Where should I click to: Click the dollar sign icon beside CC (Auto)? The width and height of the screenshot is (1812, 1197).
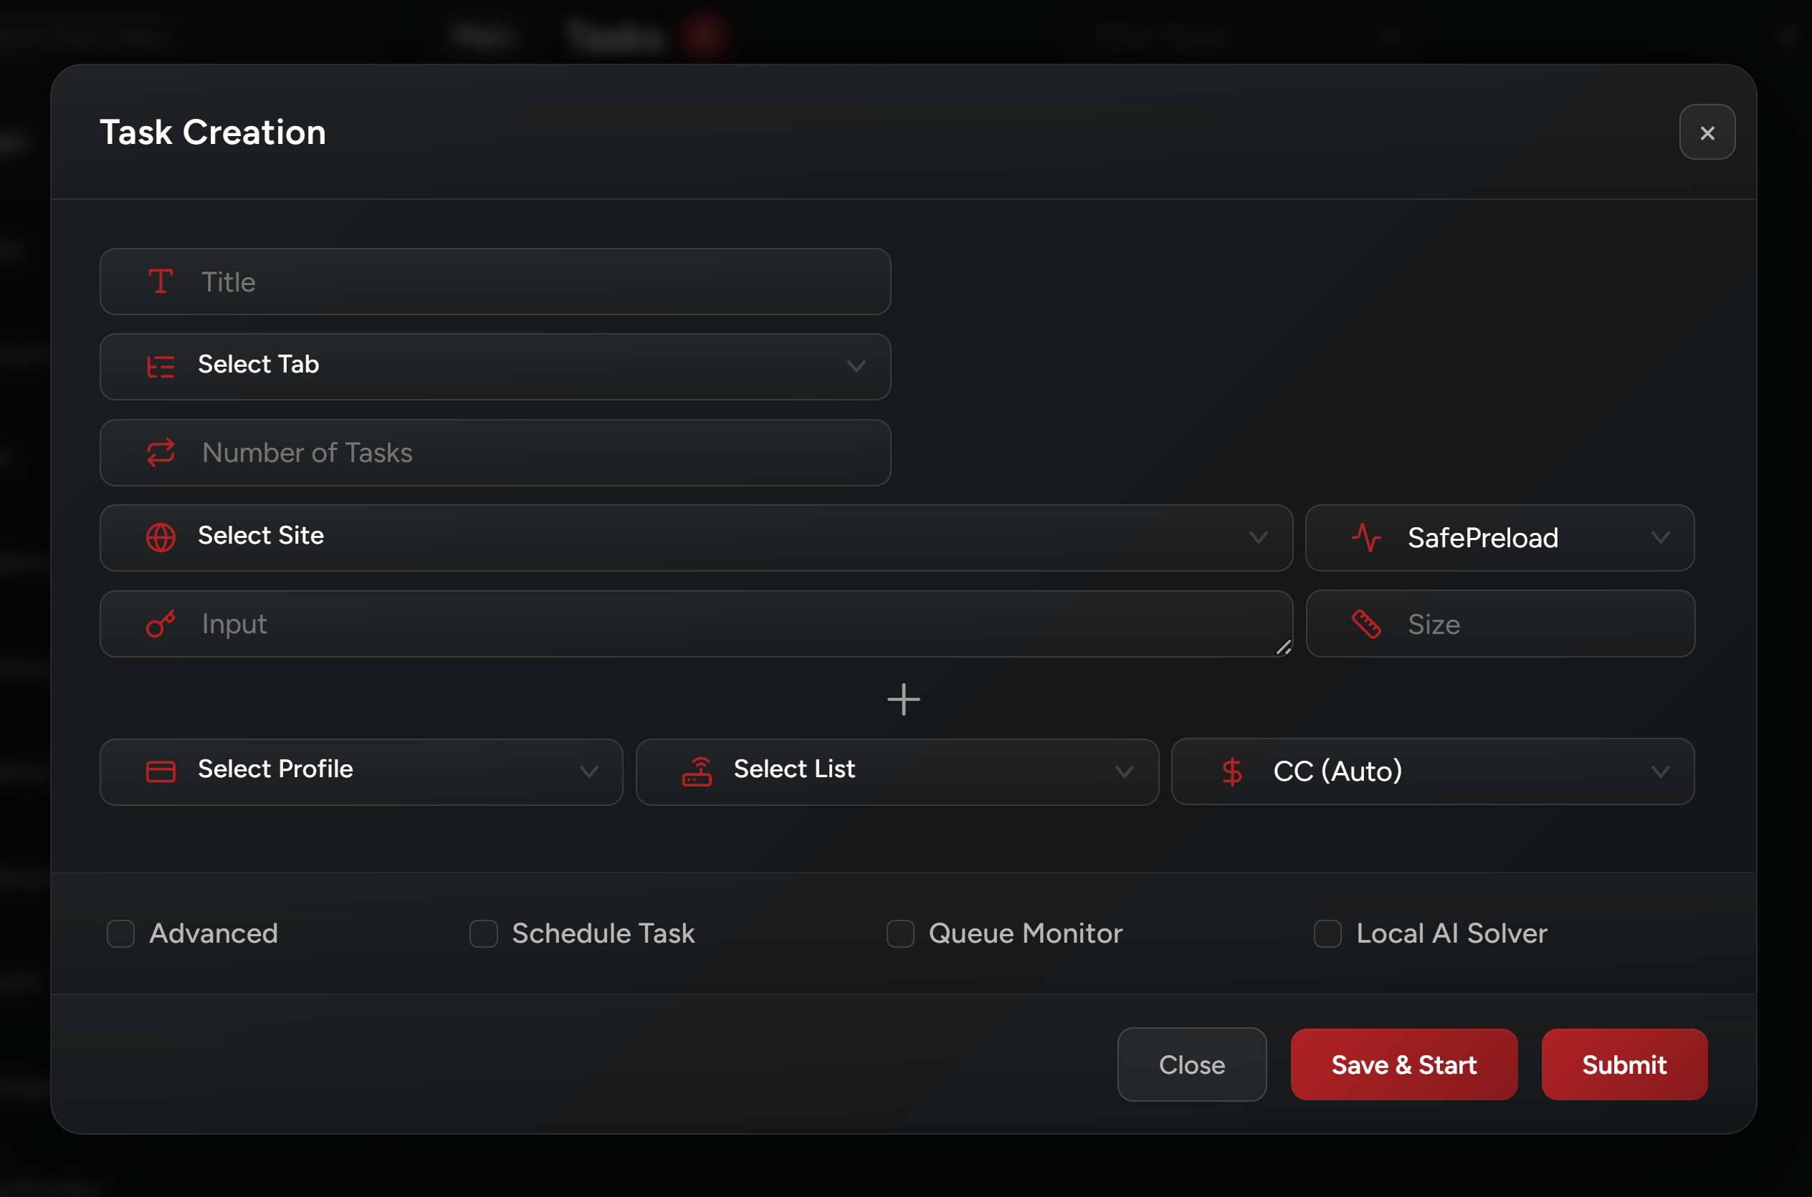pos(1231,771)
